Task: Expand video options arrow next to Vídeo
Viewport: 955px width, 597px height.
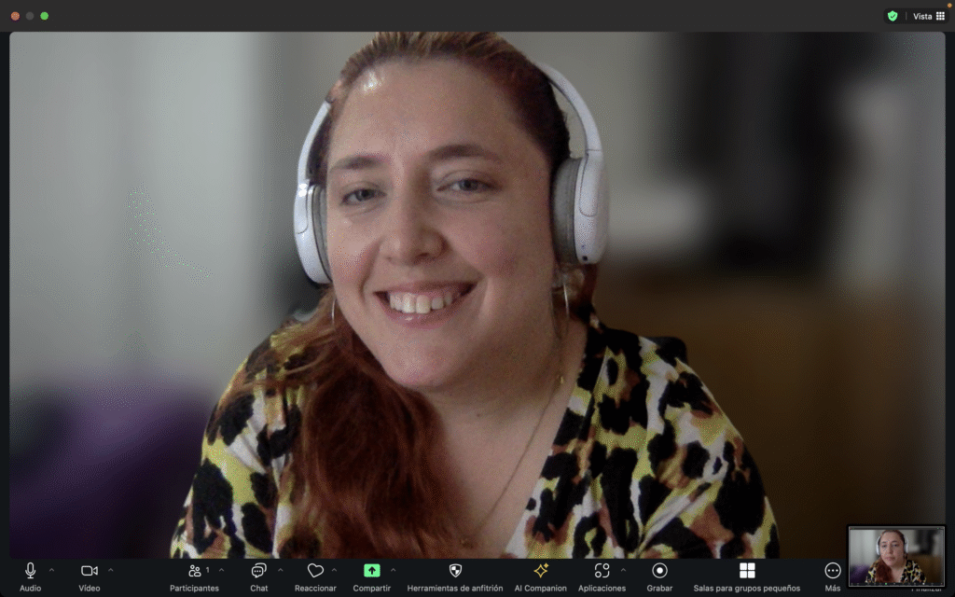Action: 111,569
